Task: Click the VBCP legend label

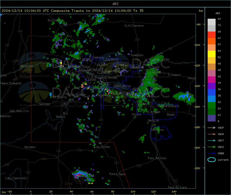Action: [x=221, y=128]
